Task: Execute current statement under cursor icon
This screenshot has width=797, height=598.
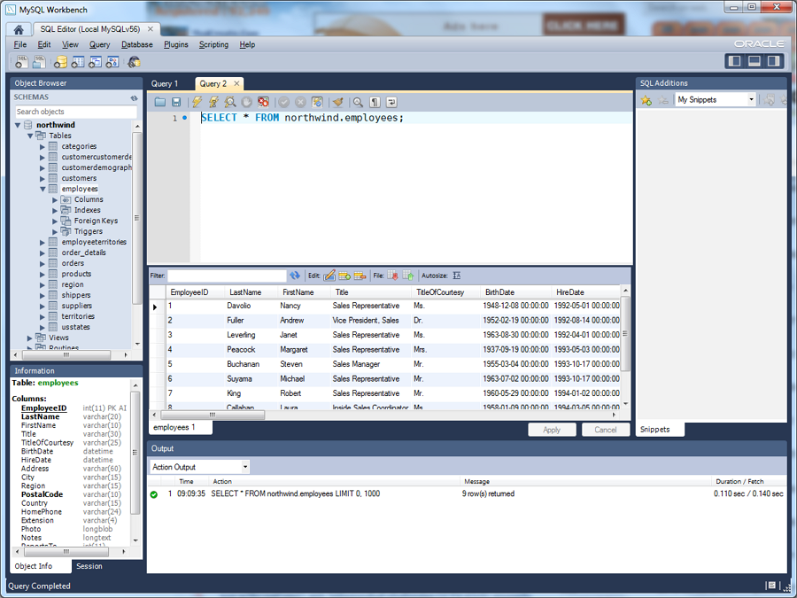Action: (214, 102)
